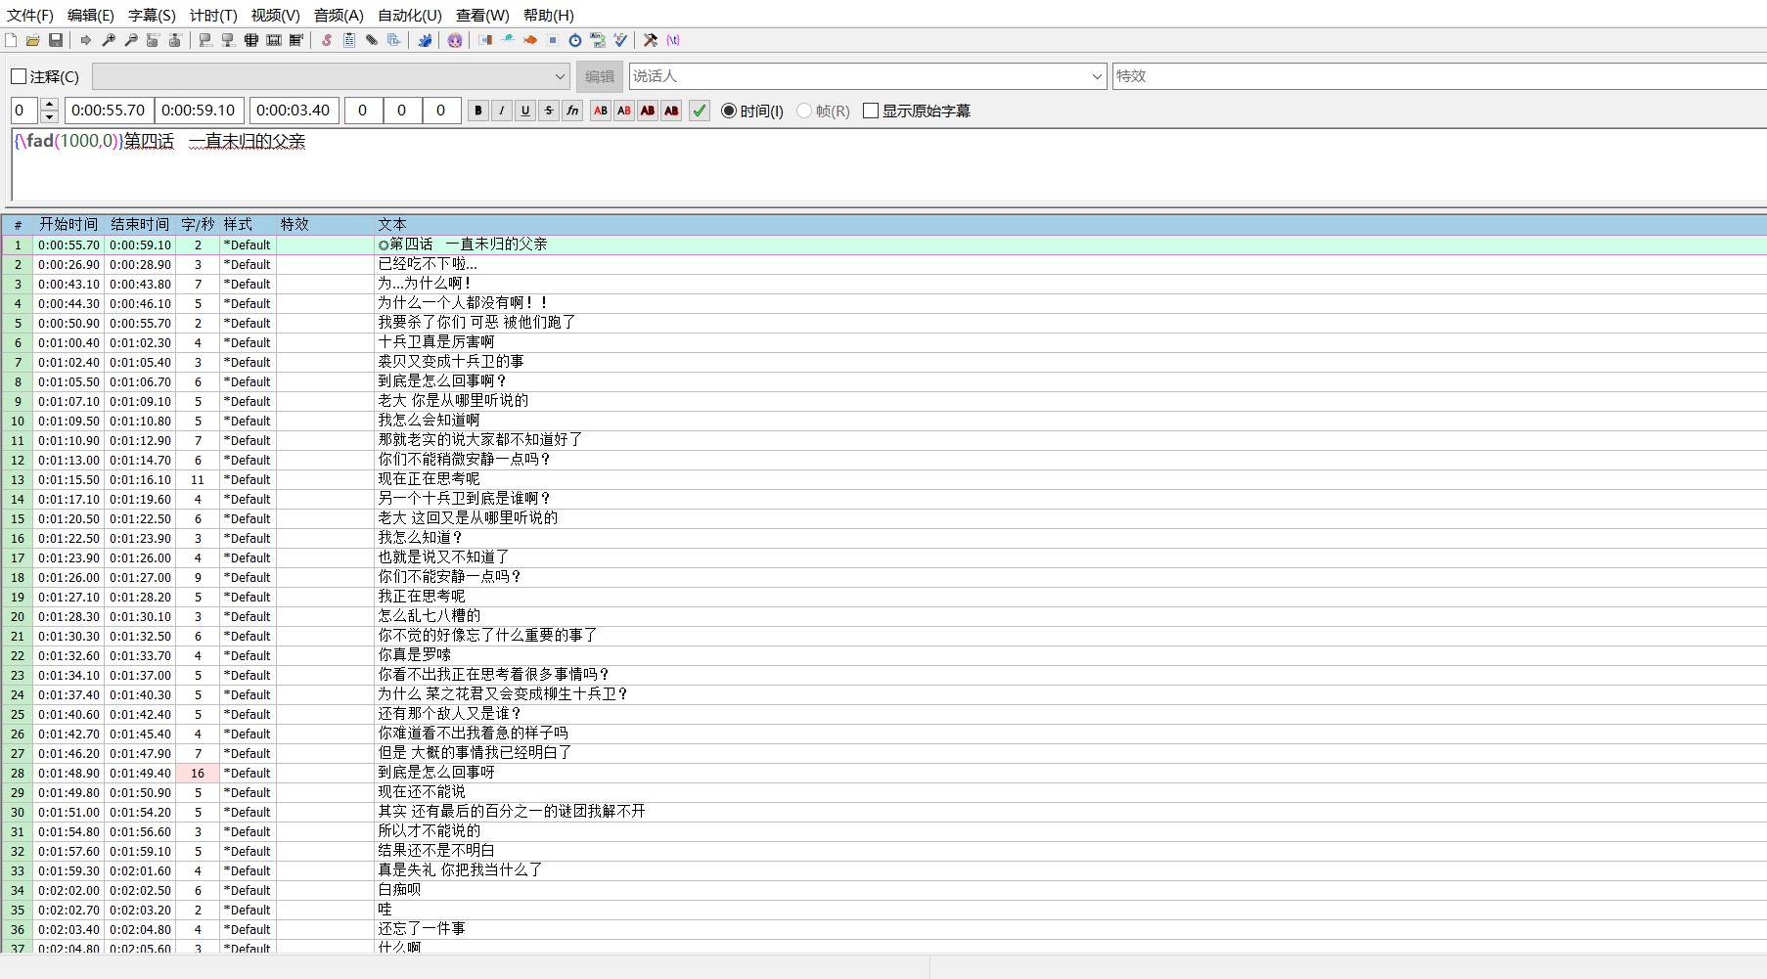Open the Kanji Timer icon

click(x=598, y=40)
